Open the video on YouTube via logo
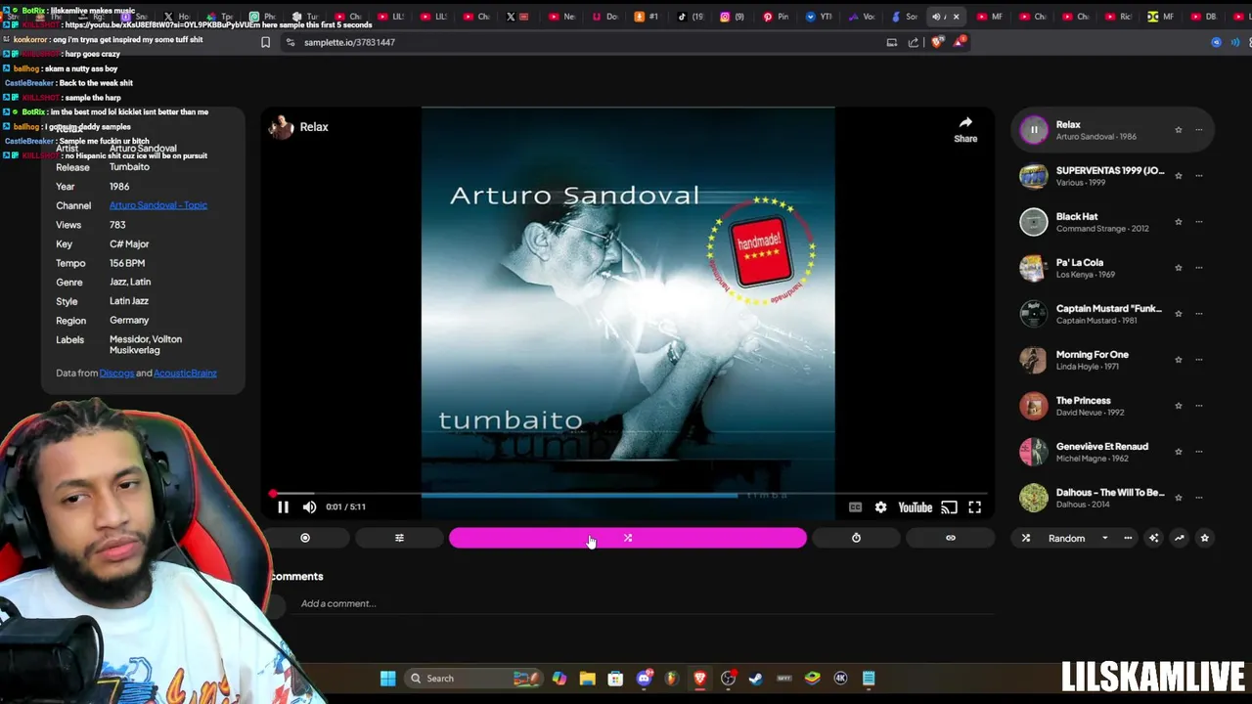Image resolution: width=1252 pixels, height=704 pixels. pos(916,506)
